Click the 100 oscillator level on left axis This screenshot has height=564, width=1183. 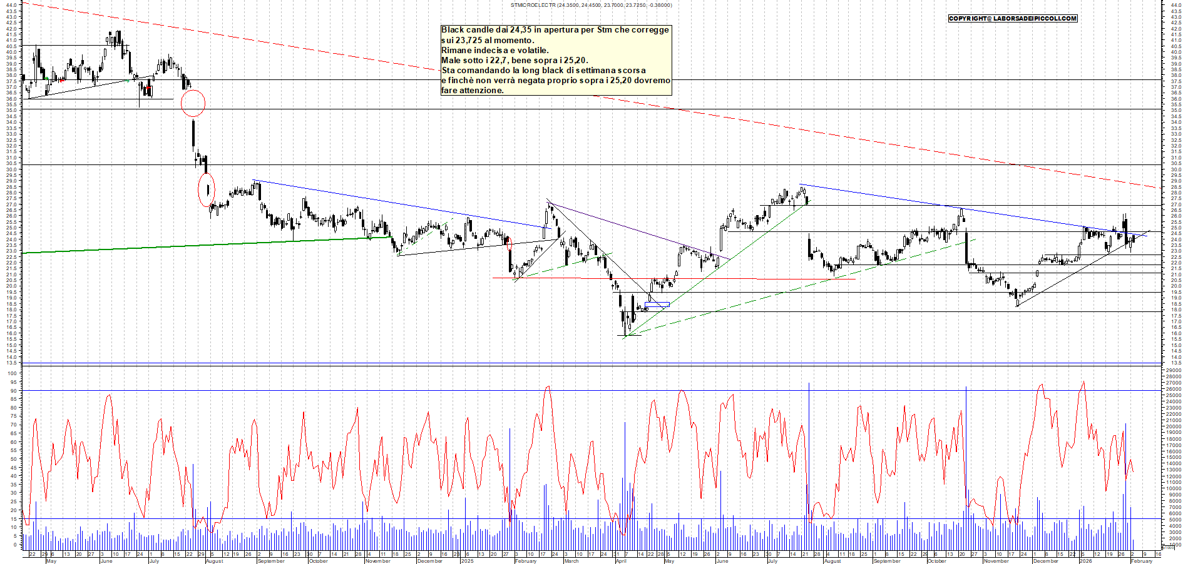coord(12,373)
